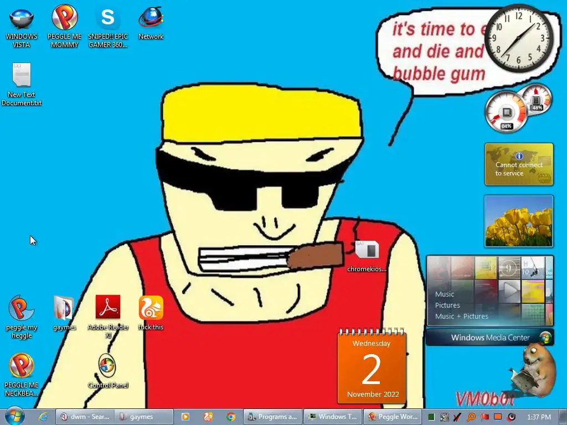The height and width of the screenshot is (425, 567).
Task: Select the chromekios... batch file icon
Action: pyautogui.click(x=367, y=256)
